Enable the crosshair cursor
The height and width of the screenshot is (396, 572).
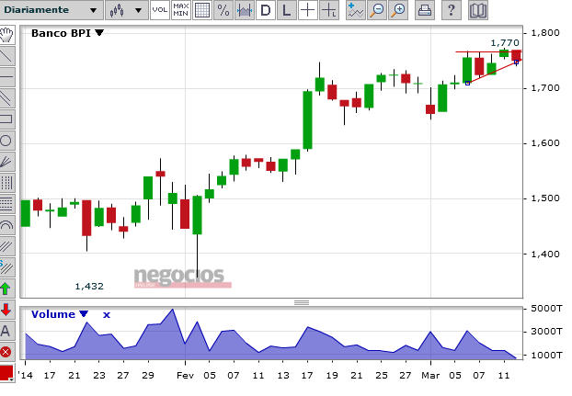(x=308, y=10)
